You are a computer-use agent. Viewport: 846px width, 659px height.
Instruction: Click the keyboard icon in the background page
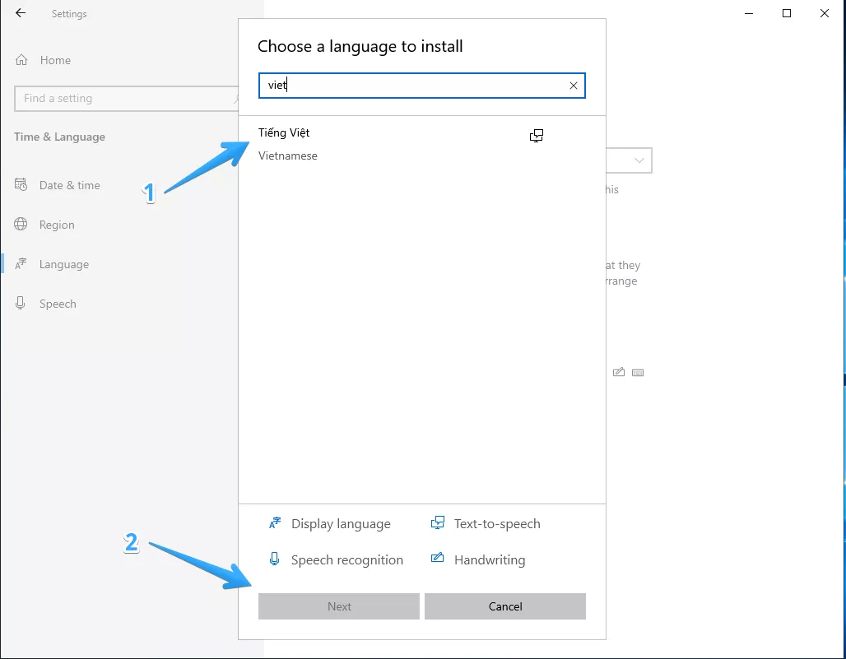638,373
